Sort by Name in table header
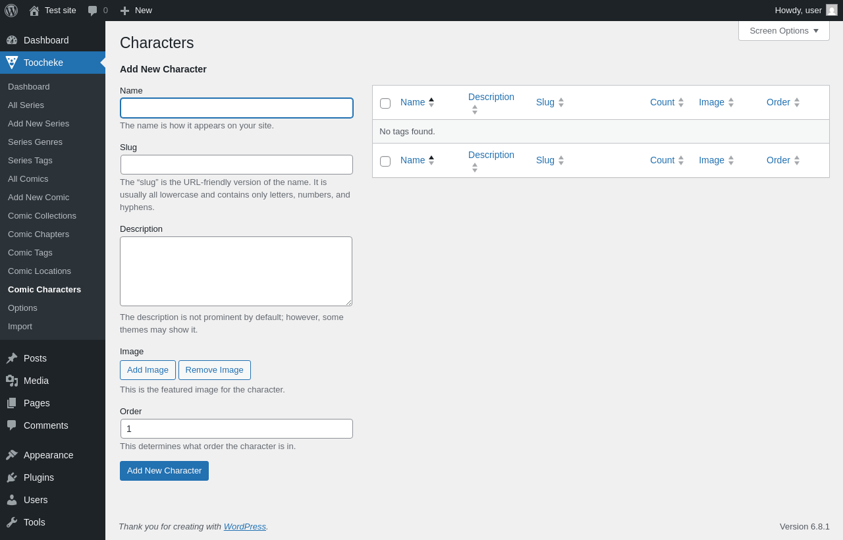This screenshot has width=843, height=540. coord(413,102)
